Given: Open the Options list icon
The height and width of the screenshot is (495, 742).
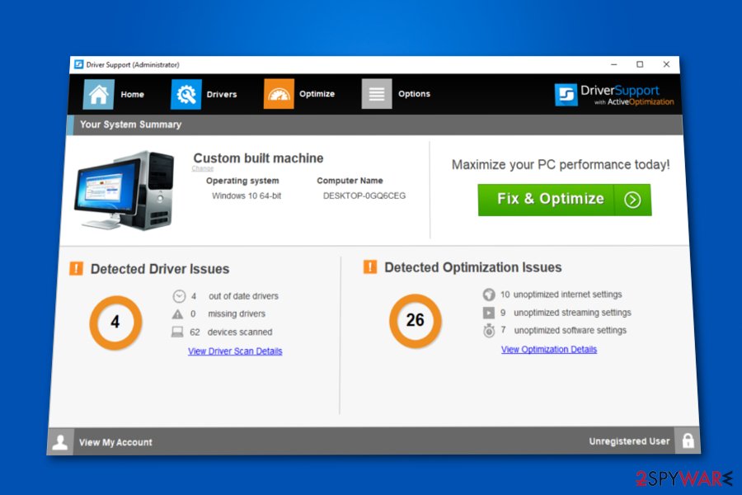Looking at the screenshot, I should pos(377,94).
